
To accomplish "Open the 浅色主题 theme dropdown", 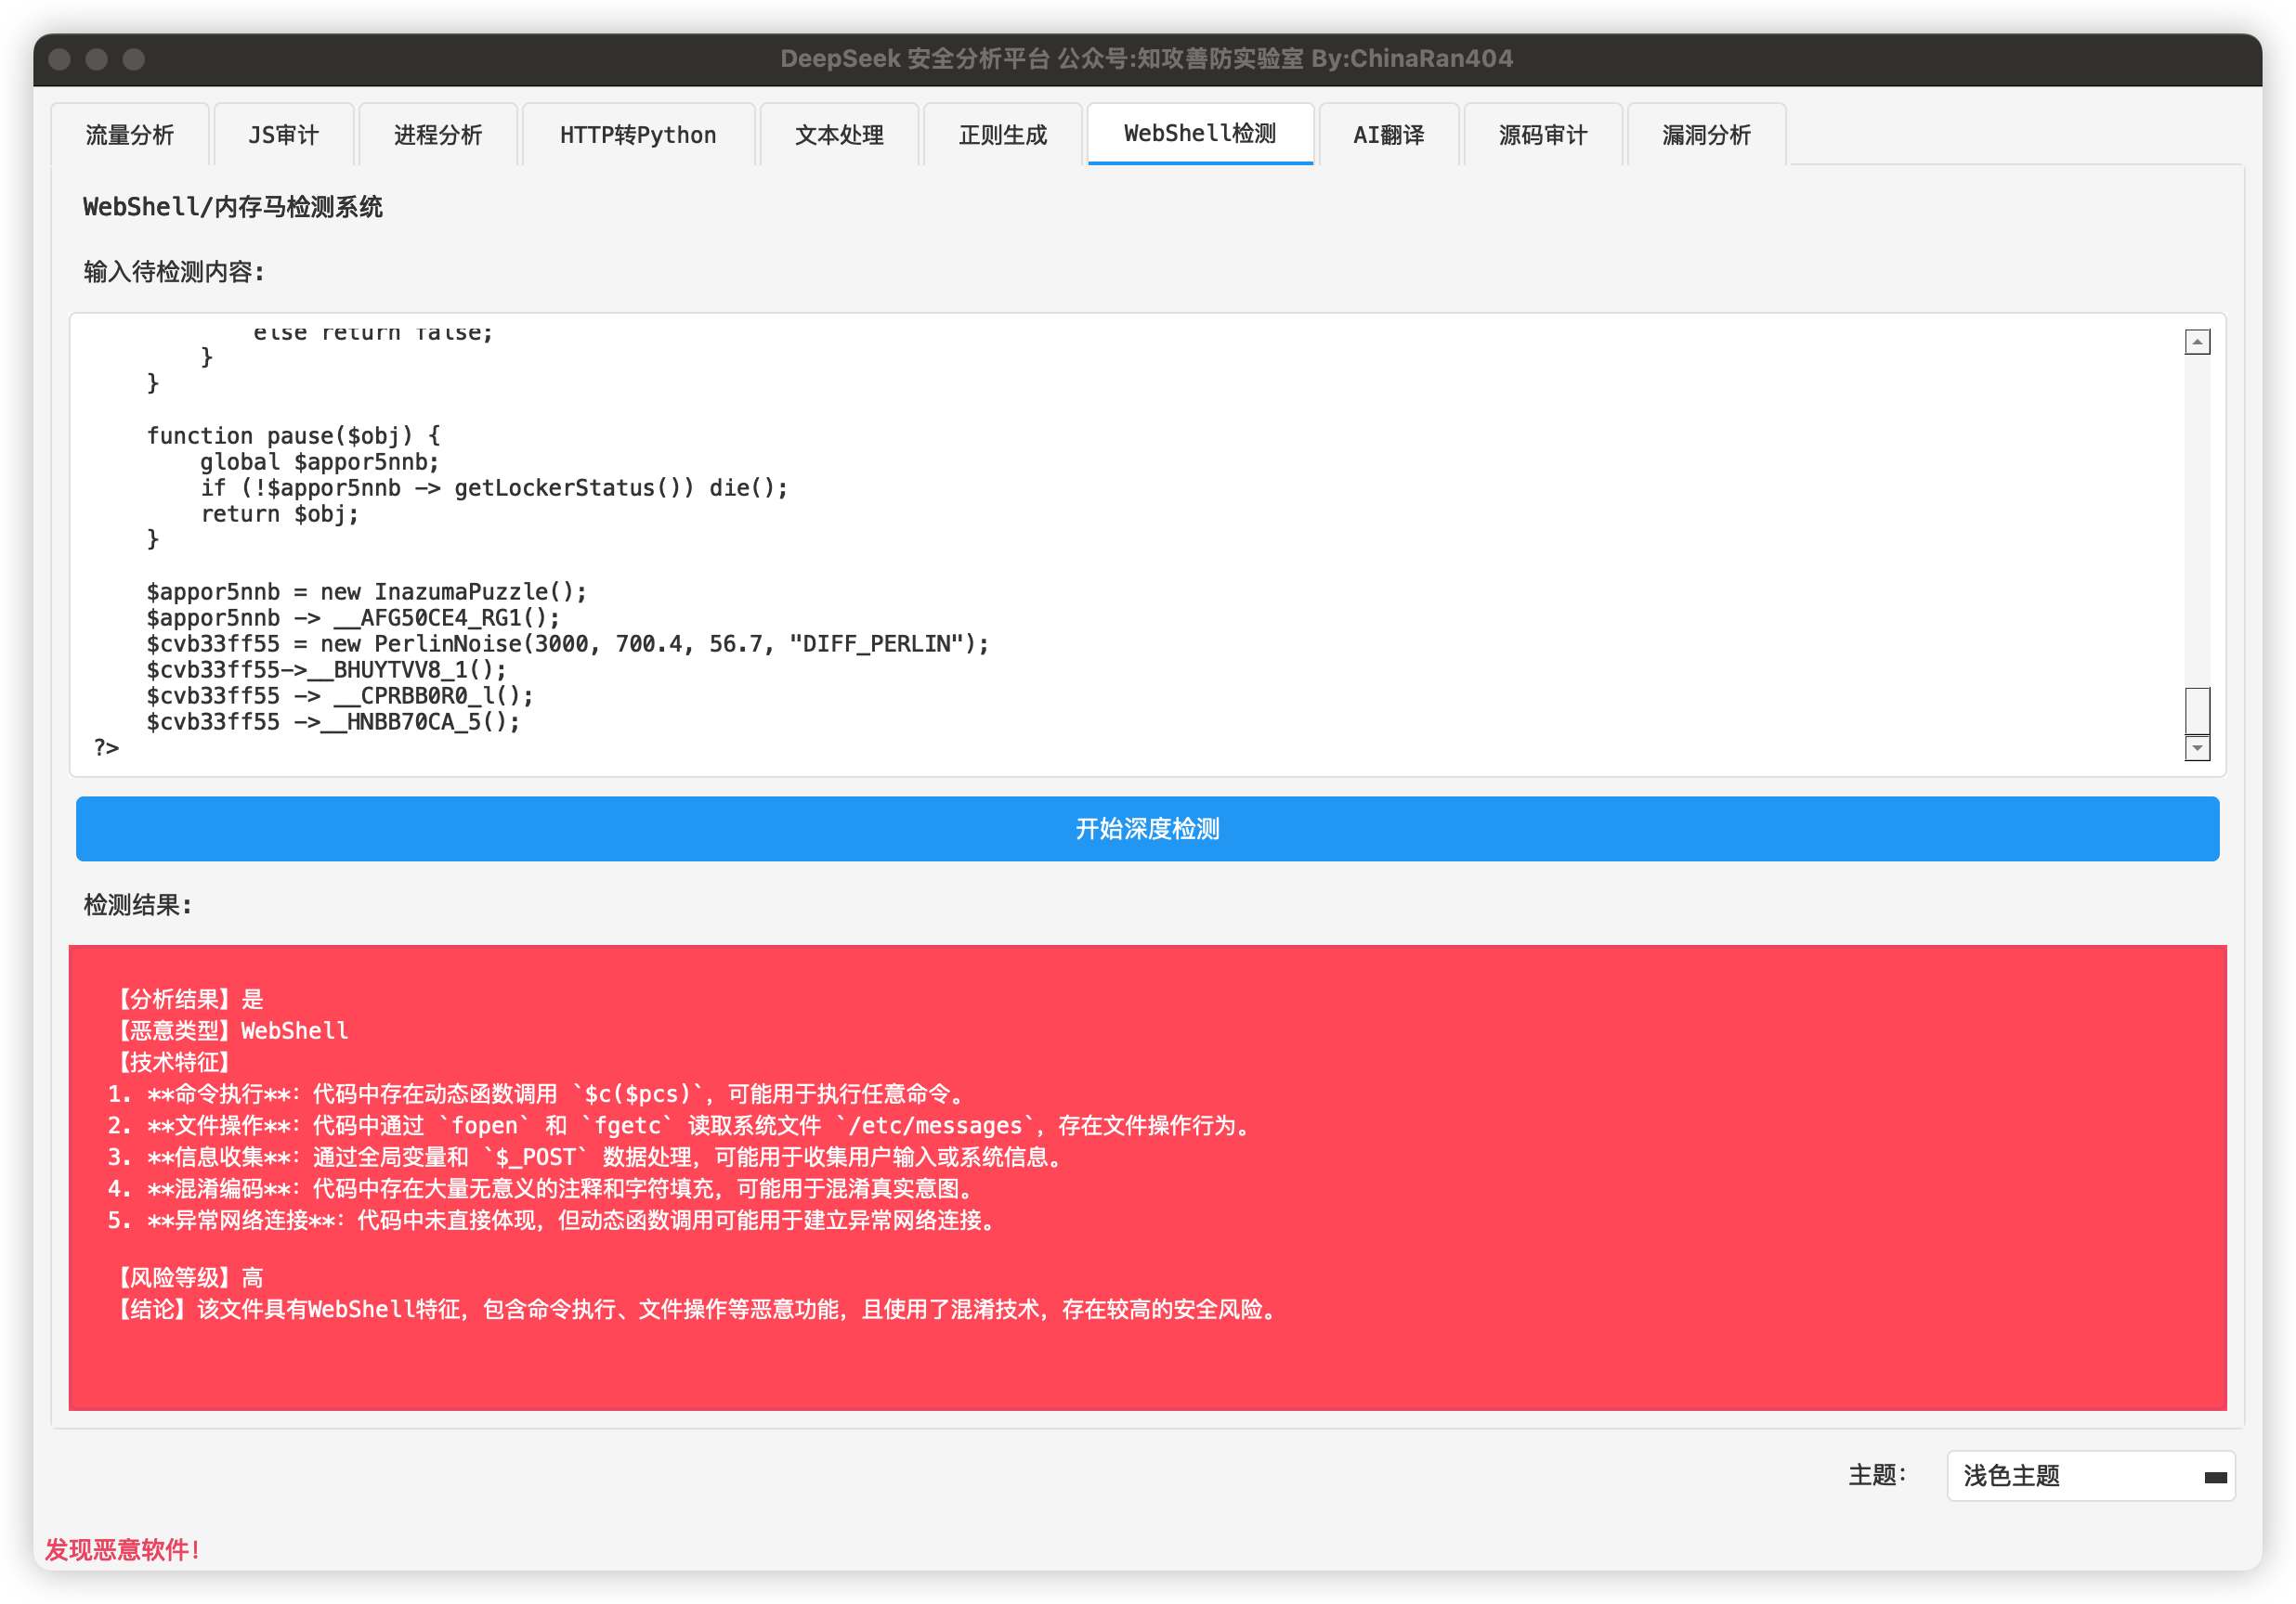I will (x=2090, y=1475).
